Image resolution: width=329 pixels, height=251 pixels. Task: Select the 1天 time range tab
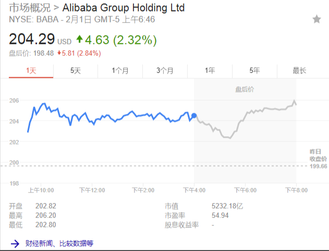click(31, 71)
